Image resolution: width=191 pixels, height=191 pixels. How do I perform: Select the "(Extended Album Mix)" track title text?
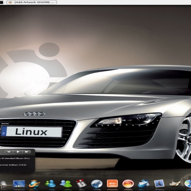point(15,158)
